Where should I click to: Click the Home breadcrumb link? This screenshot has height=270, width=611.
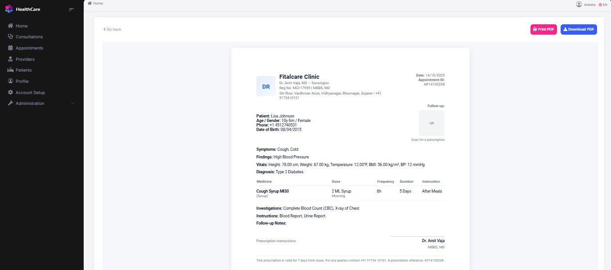click(x=95, y=3)
